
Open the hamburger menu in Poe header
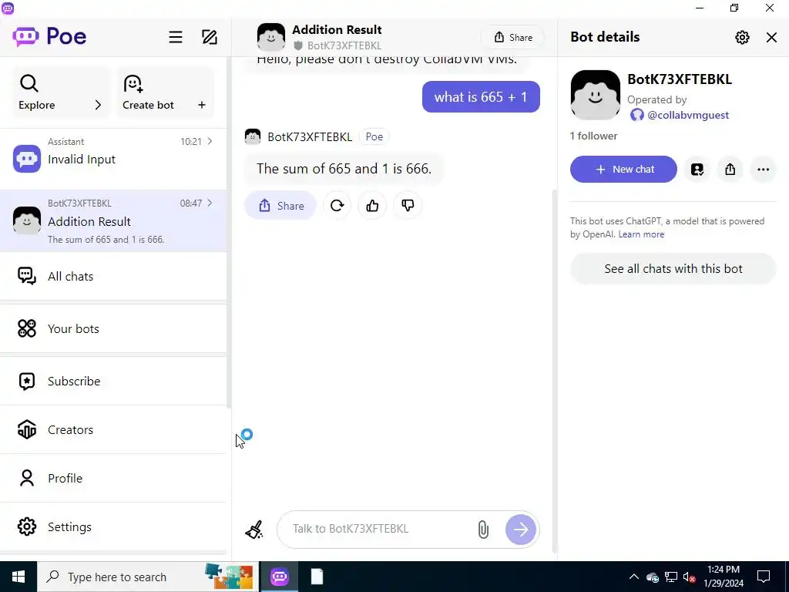point(175,37)
